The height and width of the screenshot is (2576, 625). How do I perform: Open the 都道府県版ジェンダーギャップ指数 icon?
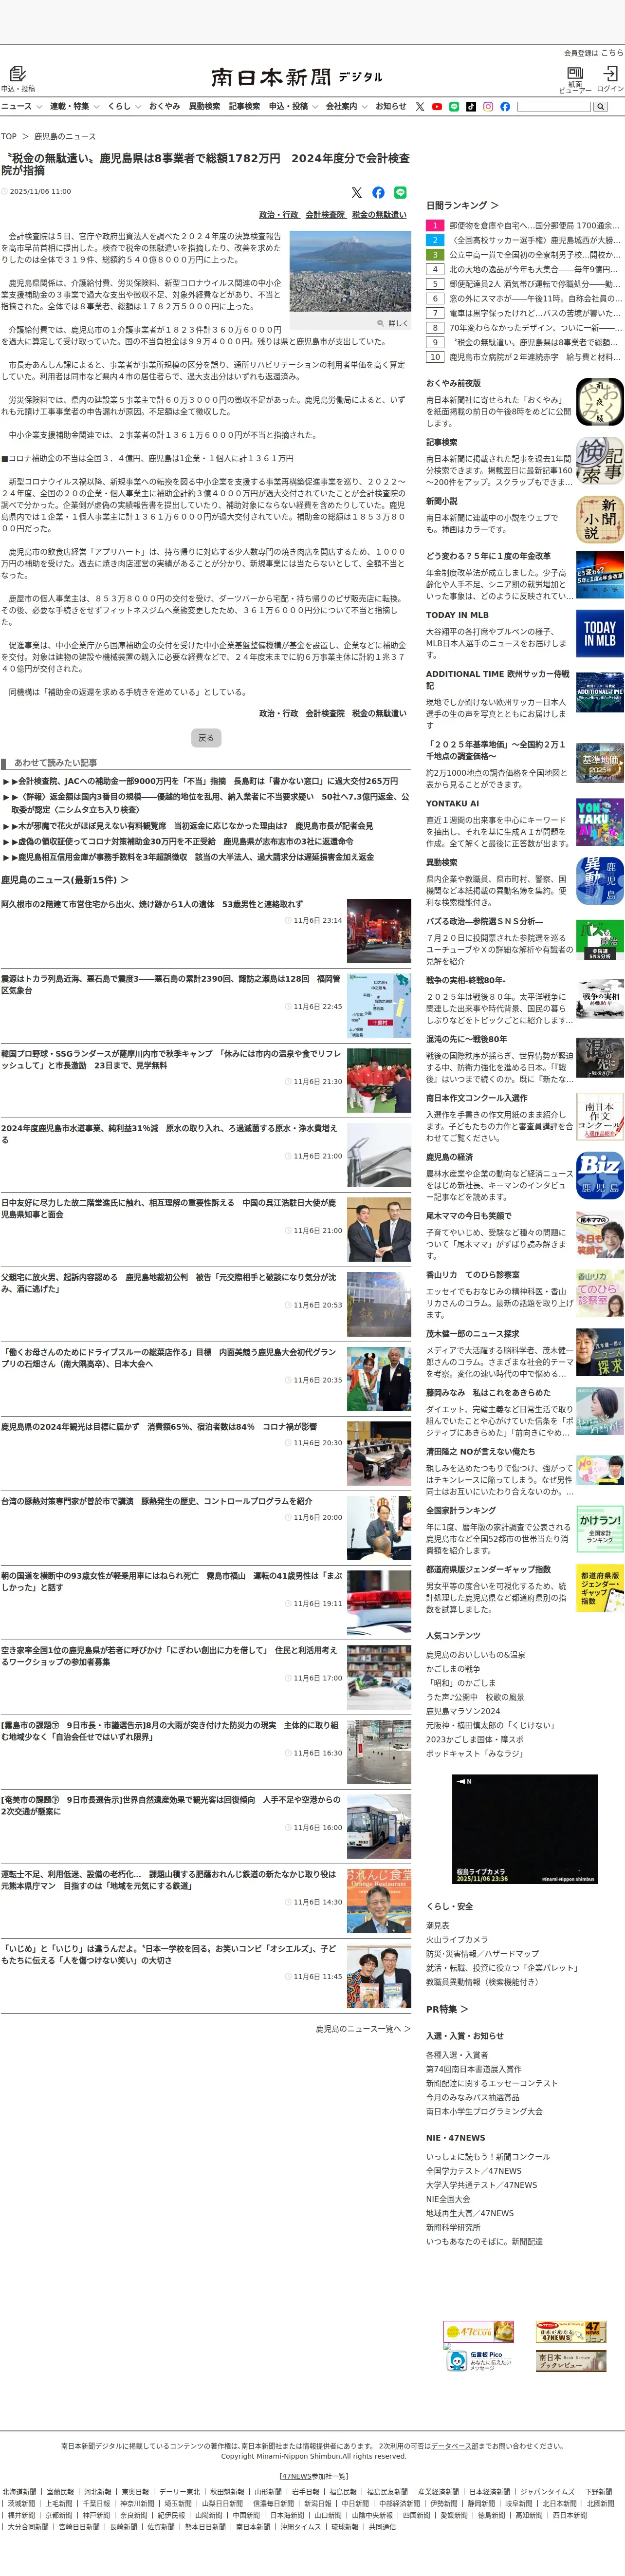coord(600,1588)
